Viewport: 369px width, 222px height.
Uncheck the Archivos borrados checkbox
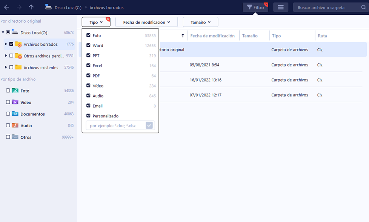pos(11,44)
